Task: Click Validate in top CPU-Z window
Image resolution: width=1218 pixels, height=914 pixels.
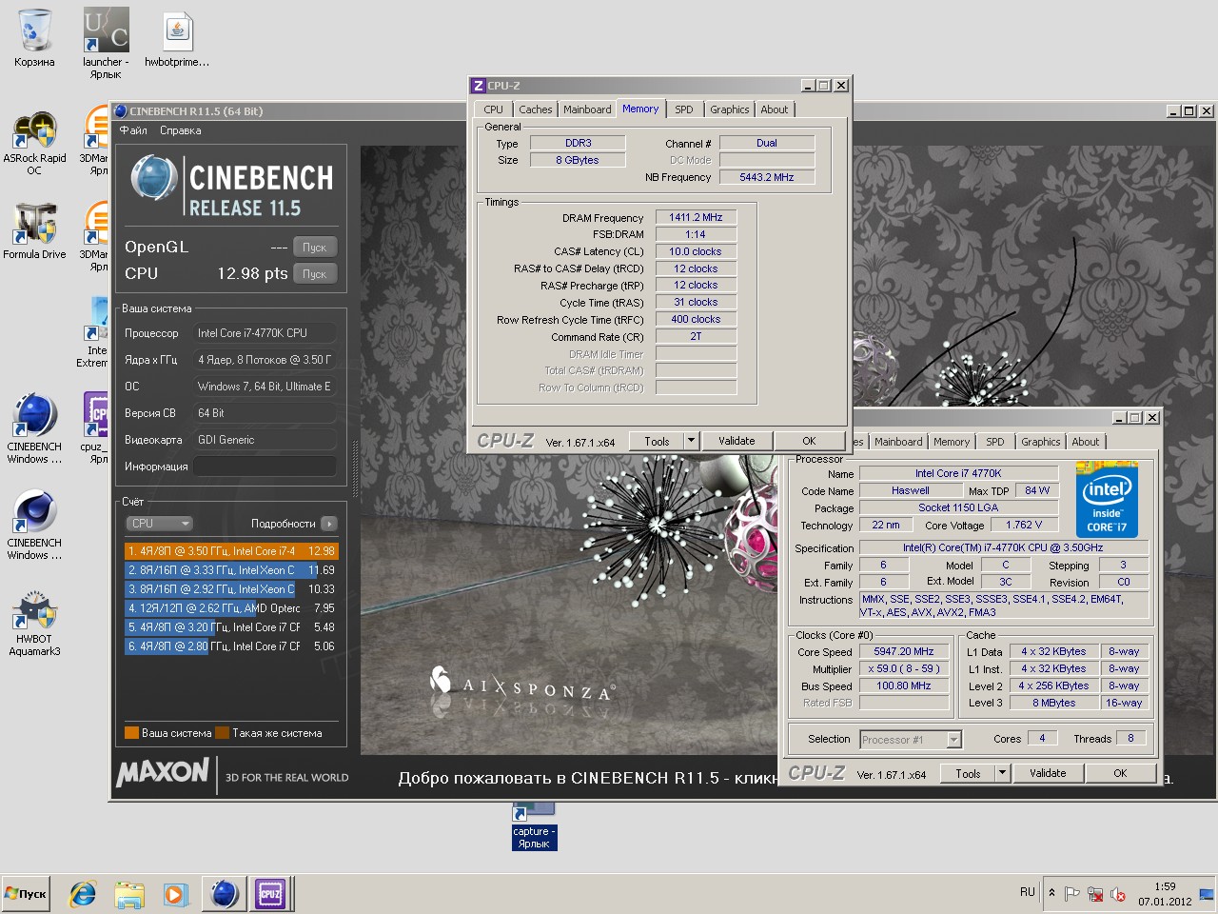Action: click(737, 441)
